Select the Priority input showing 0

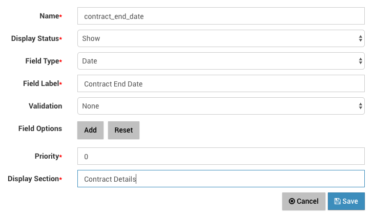[x=221, y=157]
